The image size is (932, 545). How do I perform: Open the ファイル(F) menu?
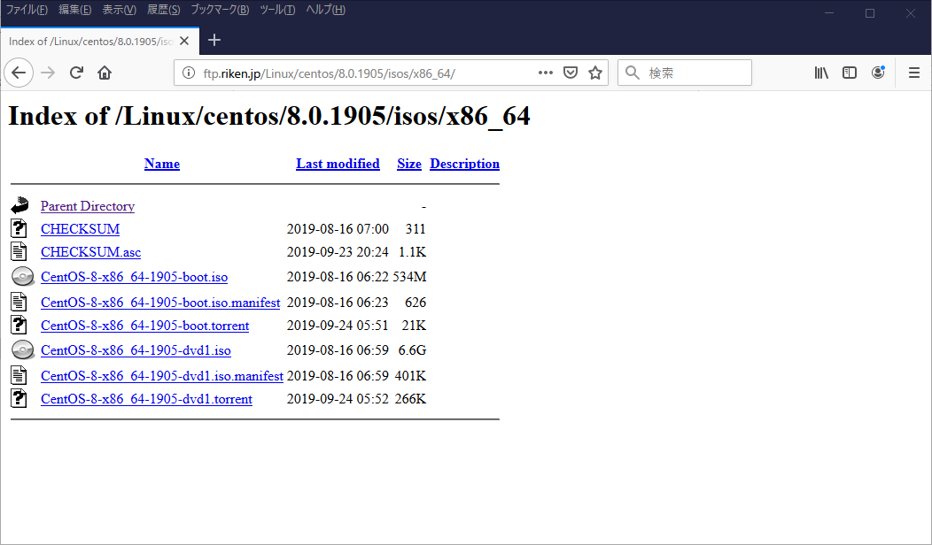[x=27, y=10]
